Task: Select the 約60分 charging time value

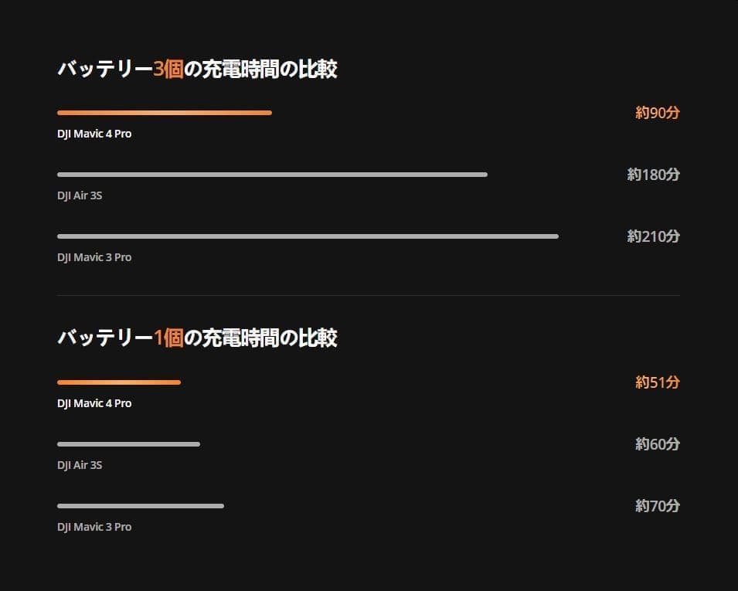Action: [x=657, y=444]
